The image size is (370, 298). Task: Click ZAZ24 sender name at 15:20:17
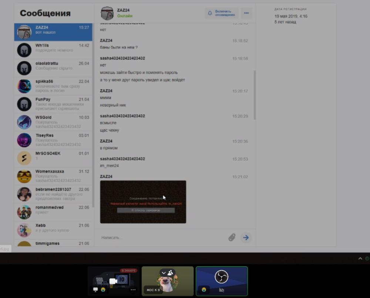click(x=106, y=91)
